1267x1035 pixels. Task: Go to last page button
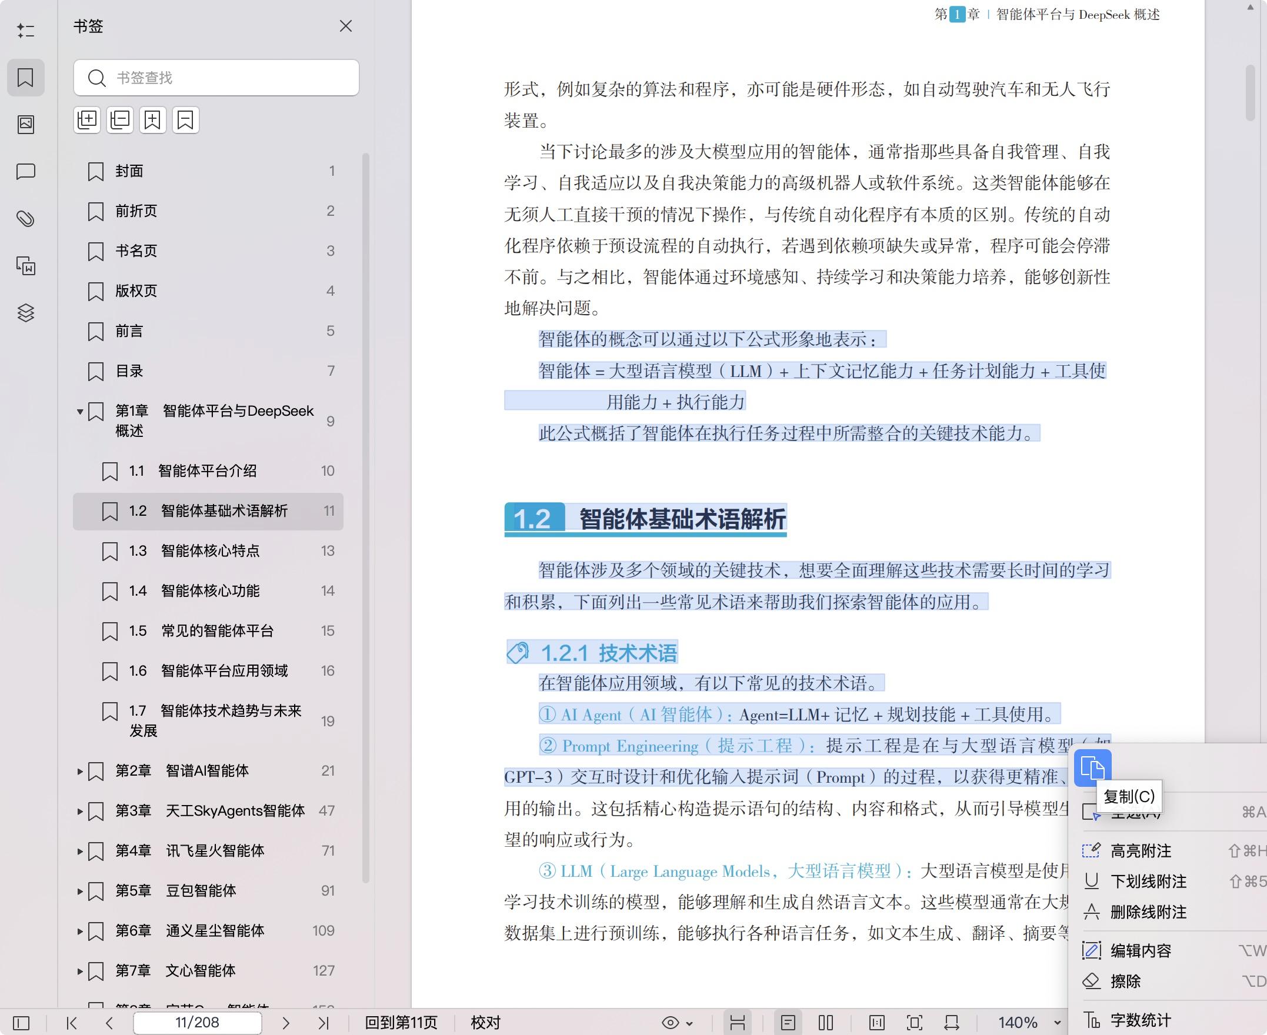click(323, 1023)
